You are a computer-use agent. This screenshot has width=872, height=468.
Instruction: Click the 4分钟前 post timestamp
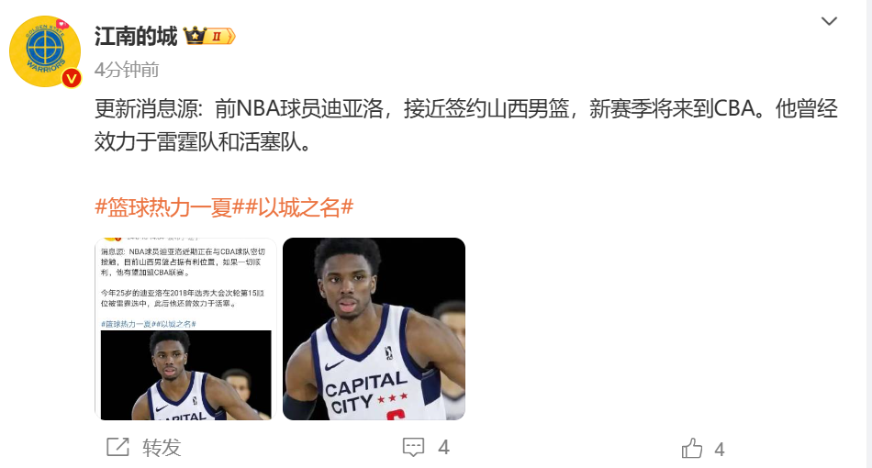pyautogui.click(x=127, y=70)
